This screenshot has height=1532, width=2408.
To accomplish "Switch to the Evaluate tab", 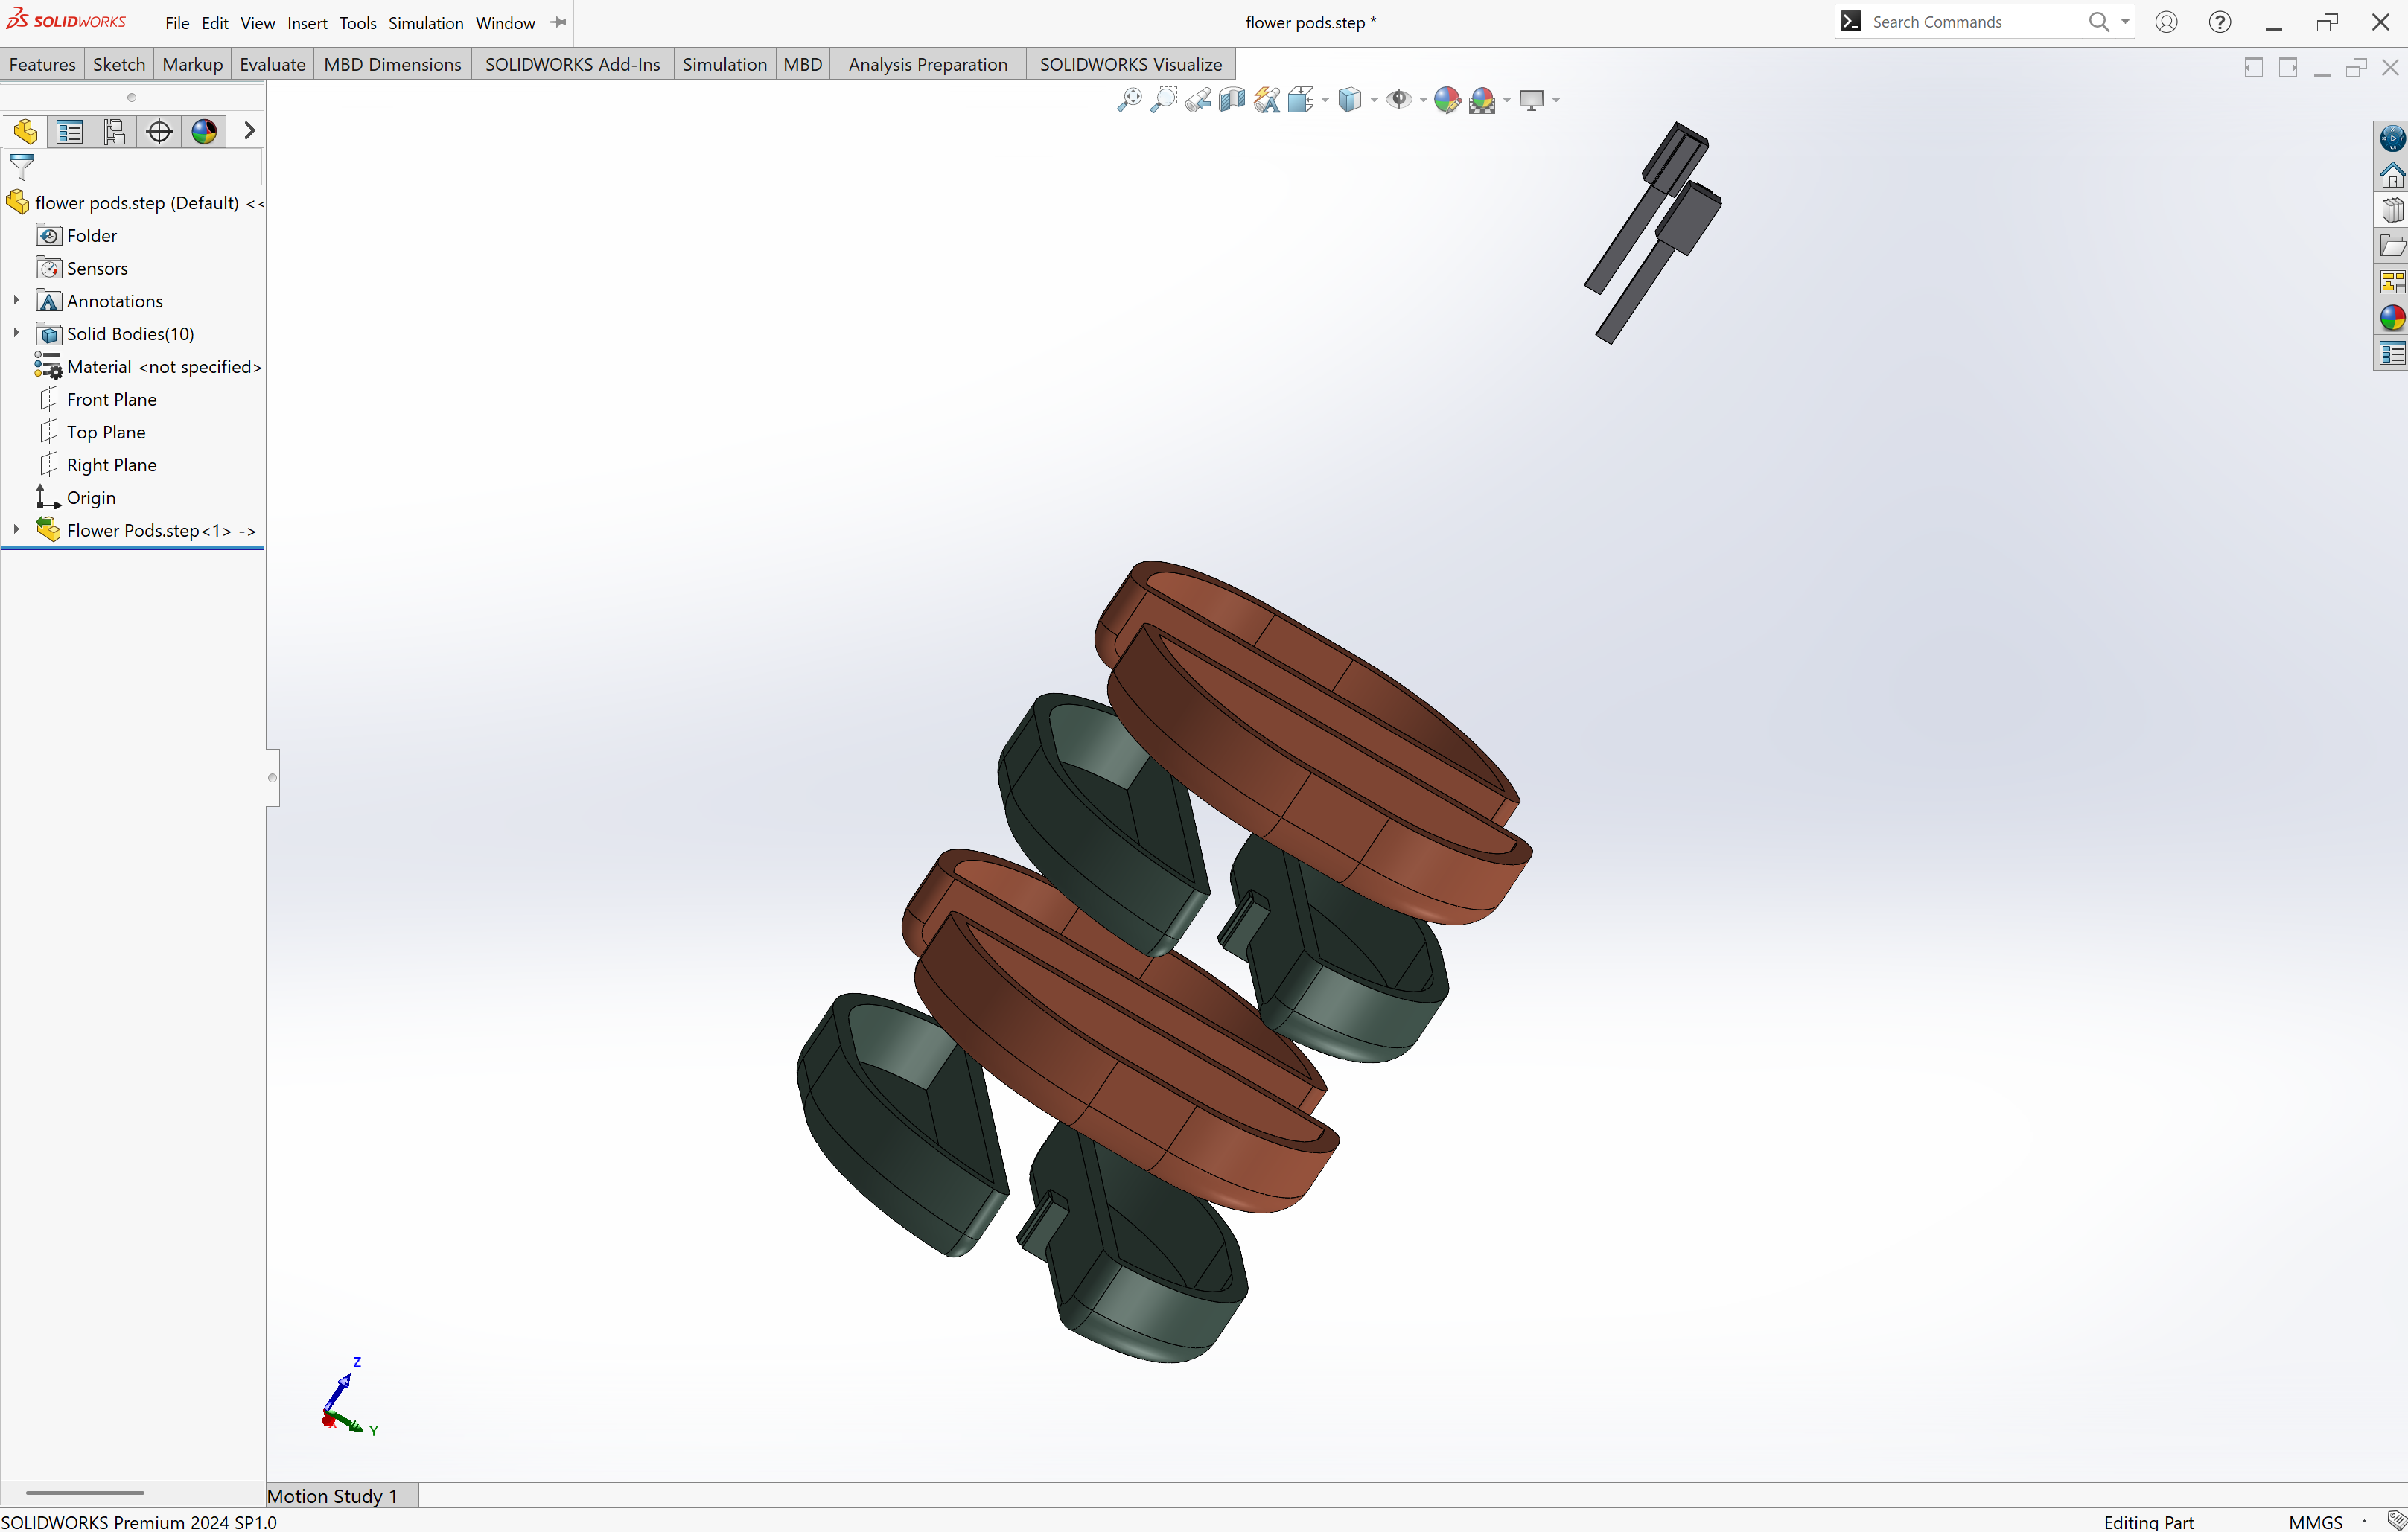I will click(272, 64).
